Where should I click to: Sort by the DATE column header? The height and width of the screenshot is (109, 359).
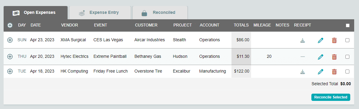point(36,25)
